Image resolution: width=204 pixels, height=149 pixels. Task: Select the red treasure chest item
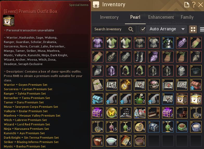pos(196,85)
